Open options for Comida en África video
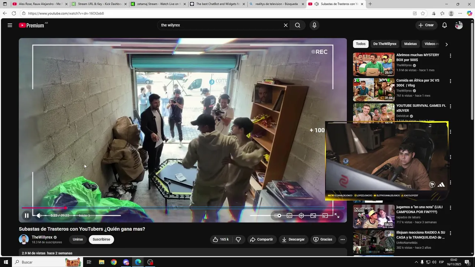Viewport: 475px width, 267px height. (x=451, y=81)
